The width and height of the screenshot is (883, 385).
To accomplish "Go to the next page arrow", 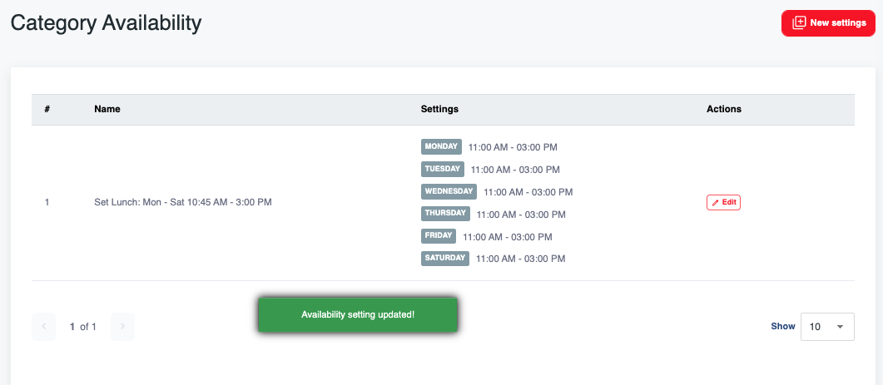I will click(122, 327).
